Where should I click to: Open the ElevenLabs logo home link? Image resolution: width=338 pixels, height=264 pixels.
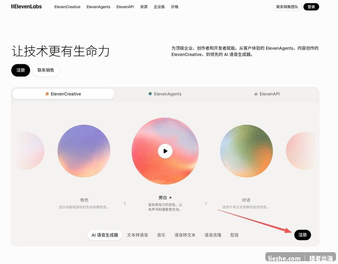coord(26,7)
